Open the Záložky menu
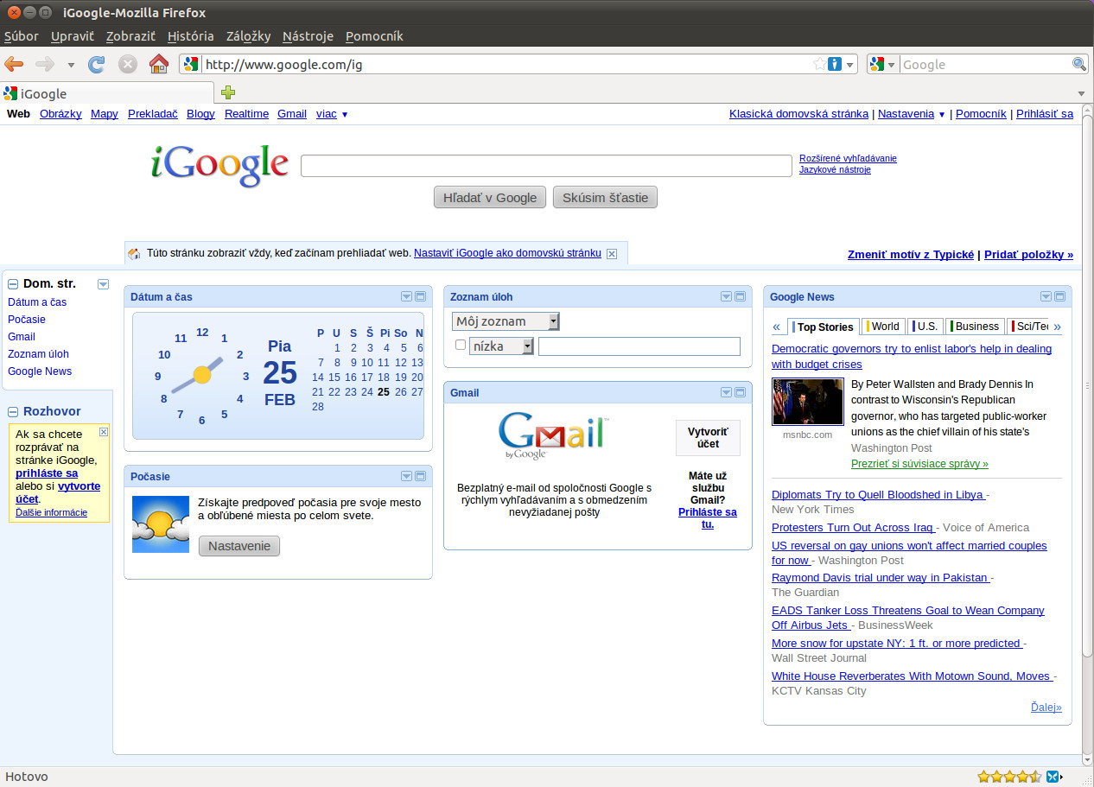Viewport: 1094px width, 787px height. pos(249,36)
